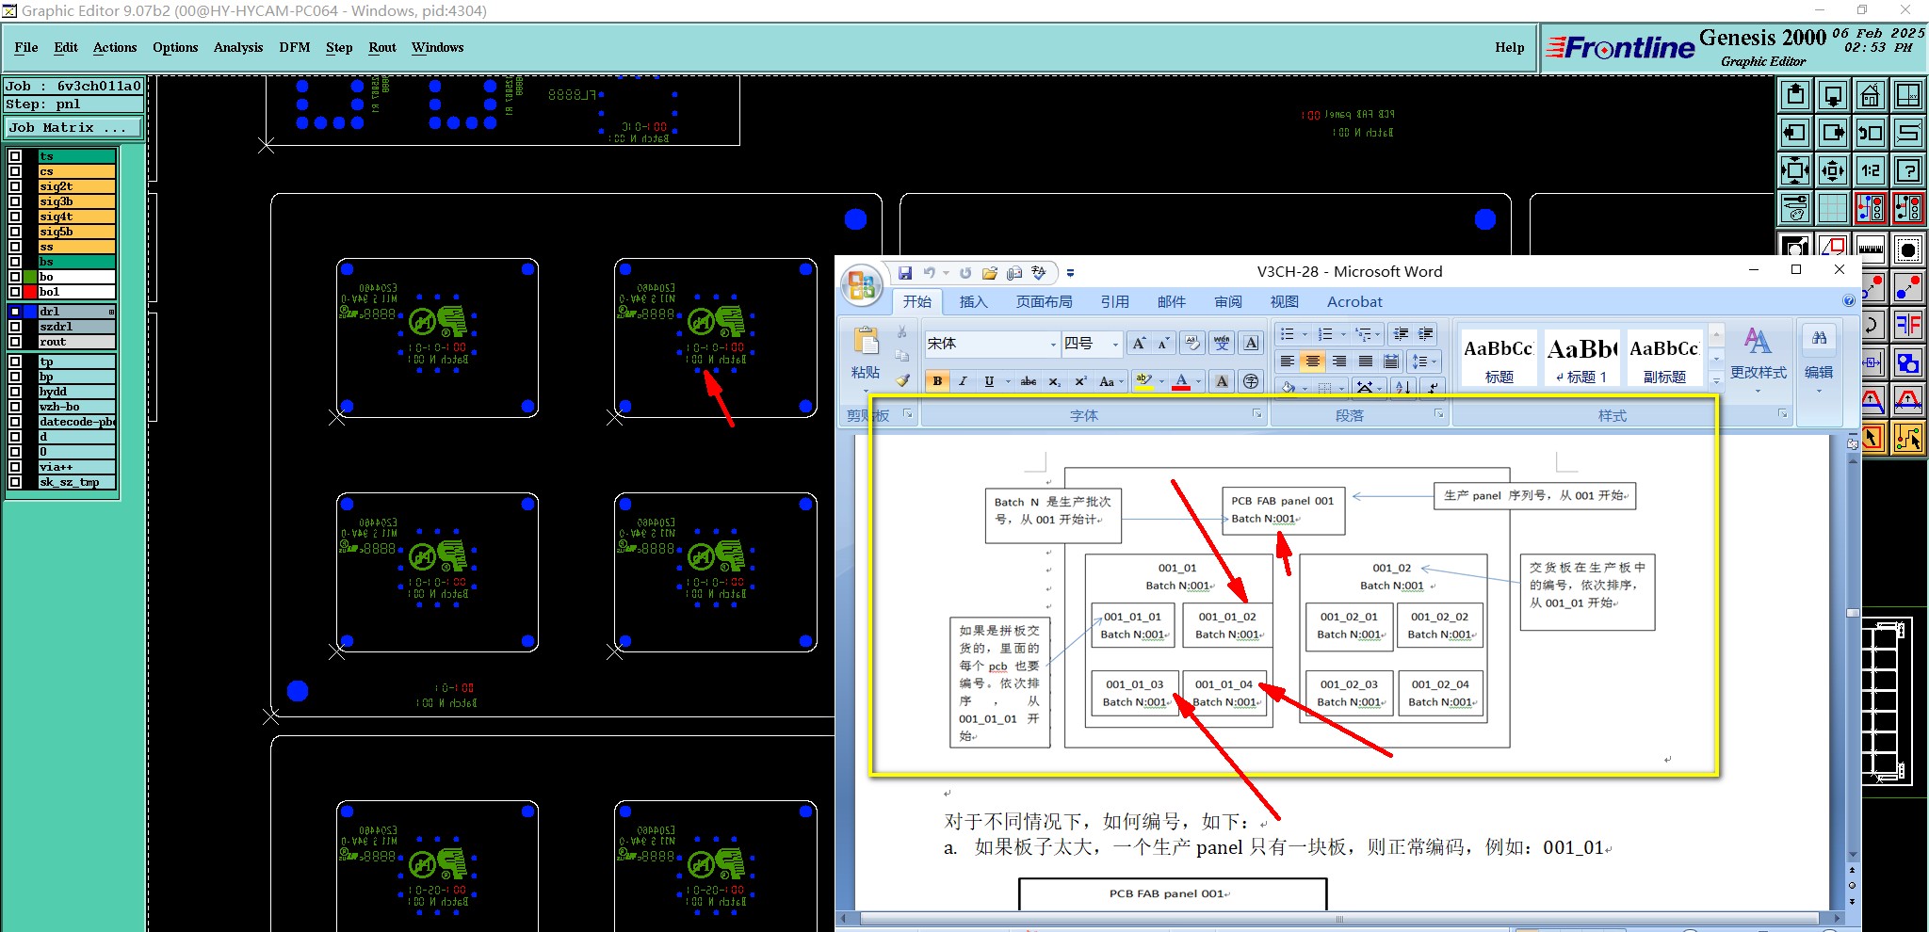This screenshot has width=1929, height=932.
Task: Click the pan left arrow icon
Action: point(1795,133)
